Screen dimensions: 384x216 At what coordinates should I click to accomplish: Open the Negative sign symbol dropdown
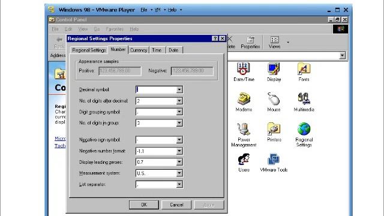(x=179, y=140)
